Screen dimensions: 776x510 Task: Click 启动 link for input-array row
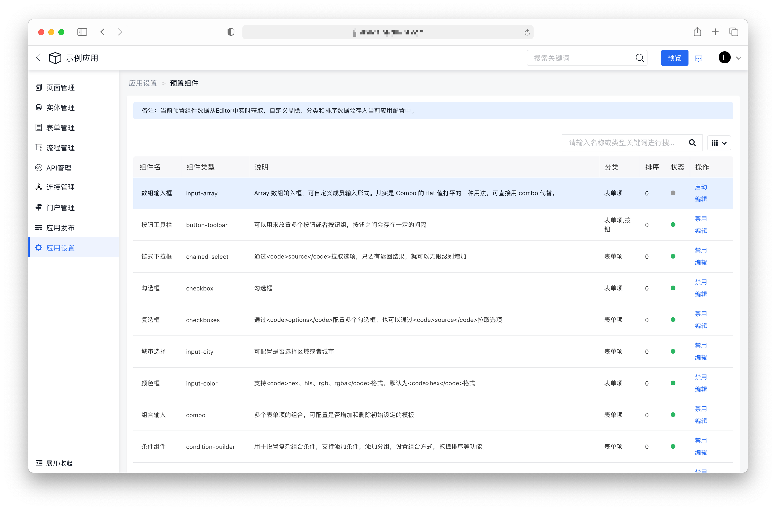tap(701, 187)
